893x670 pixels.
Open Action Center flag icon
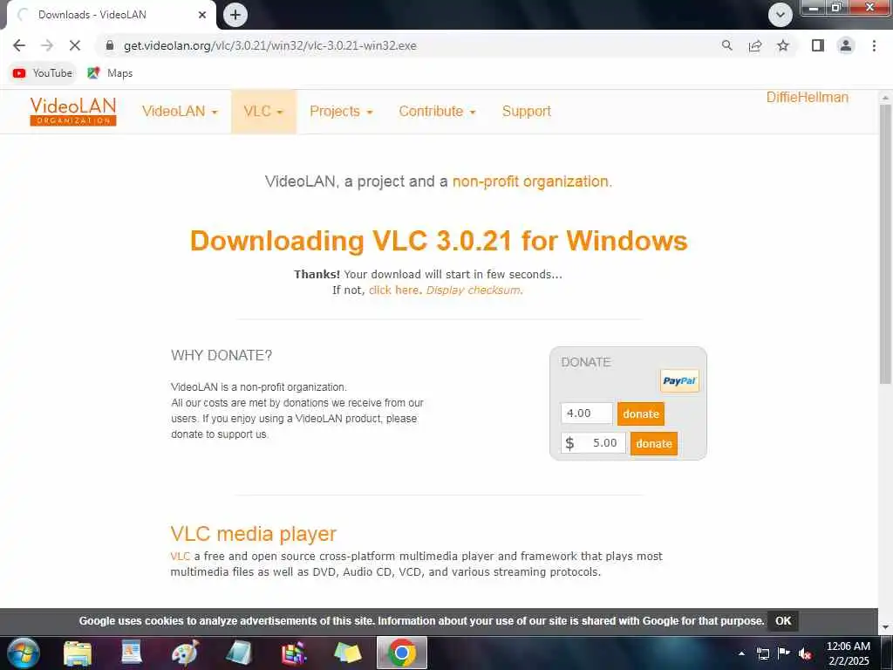784,653
